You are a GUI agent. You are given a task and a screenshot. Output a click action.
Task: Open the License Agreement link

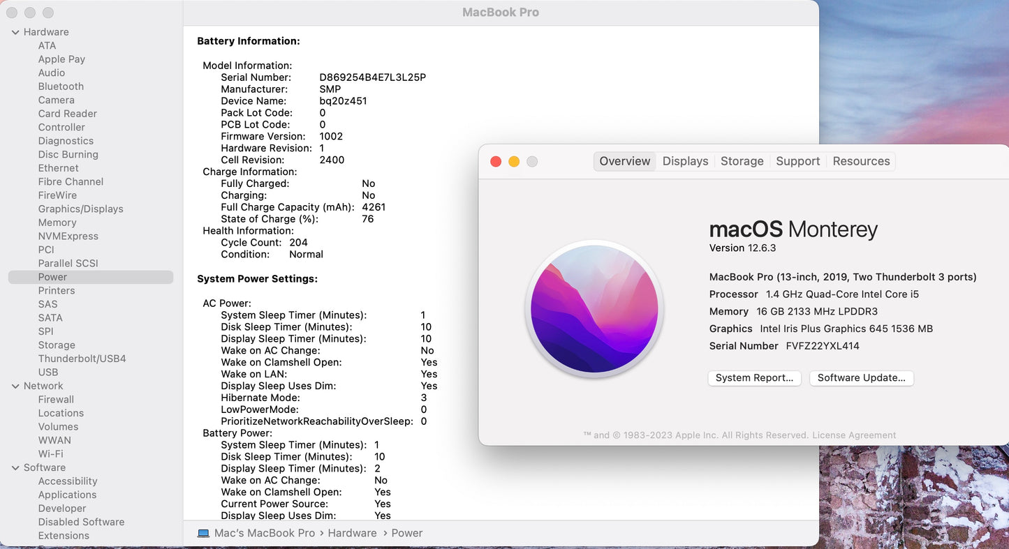[x=854, y=435]
